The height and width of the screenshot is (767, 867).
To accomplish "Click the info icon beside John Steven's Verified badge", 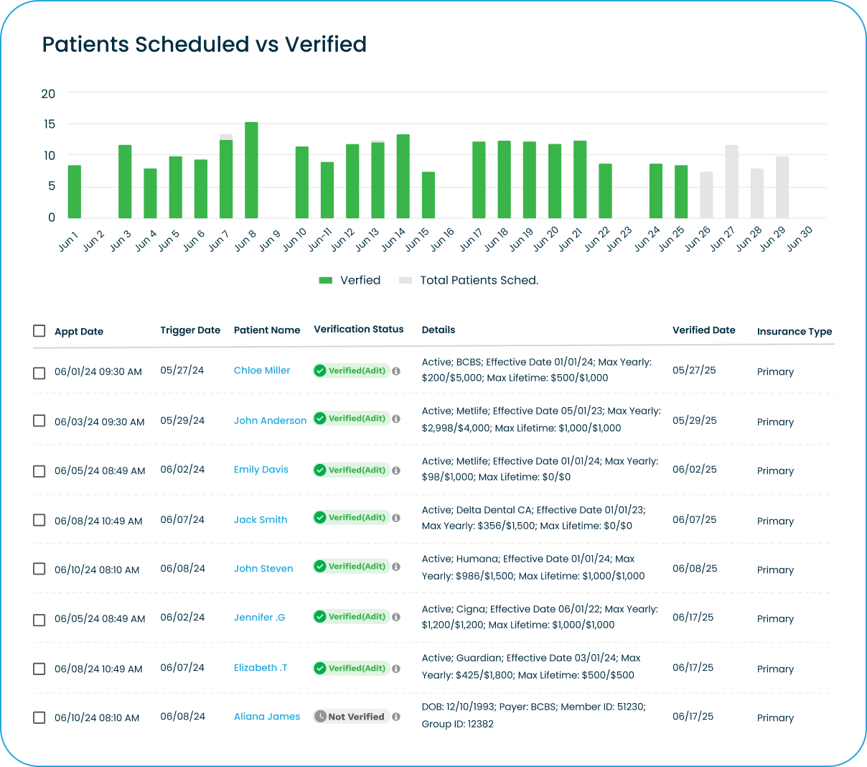I will [397, 566].
